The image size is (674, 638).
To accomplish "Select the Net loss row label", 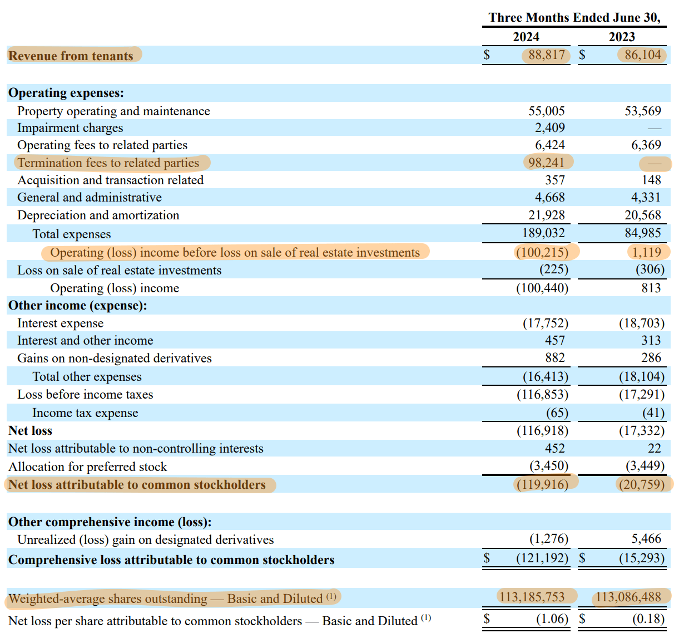I will [x=29, y=430].
